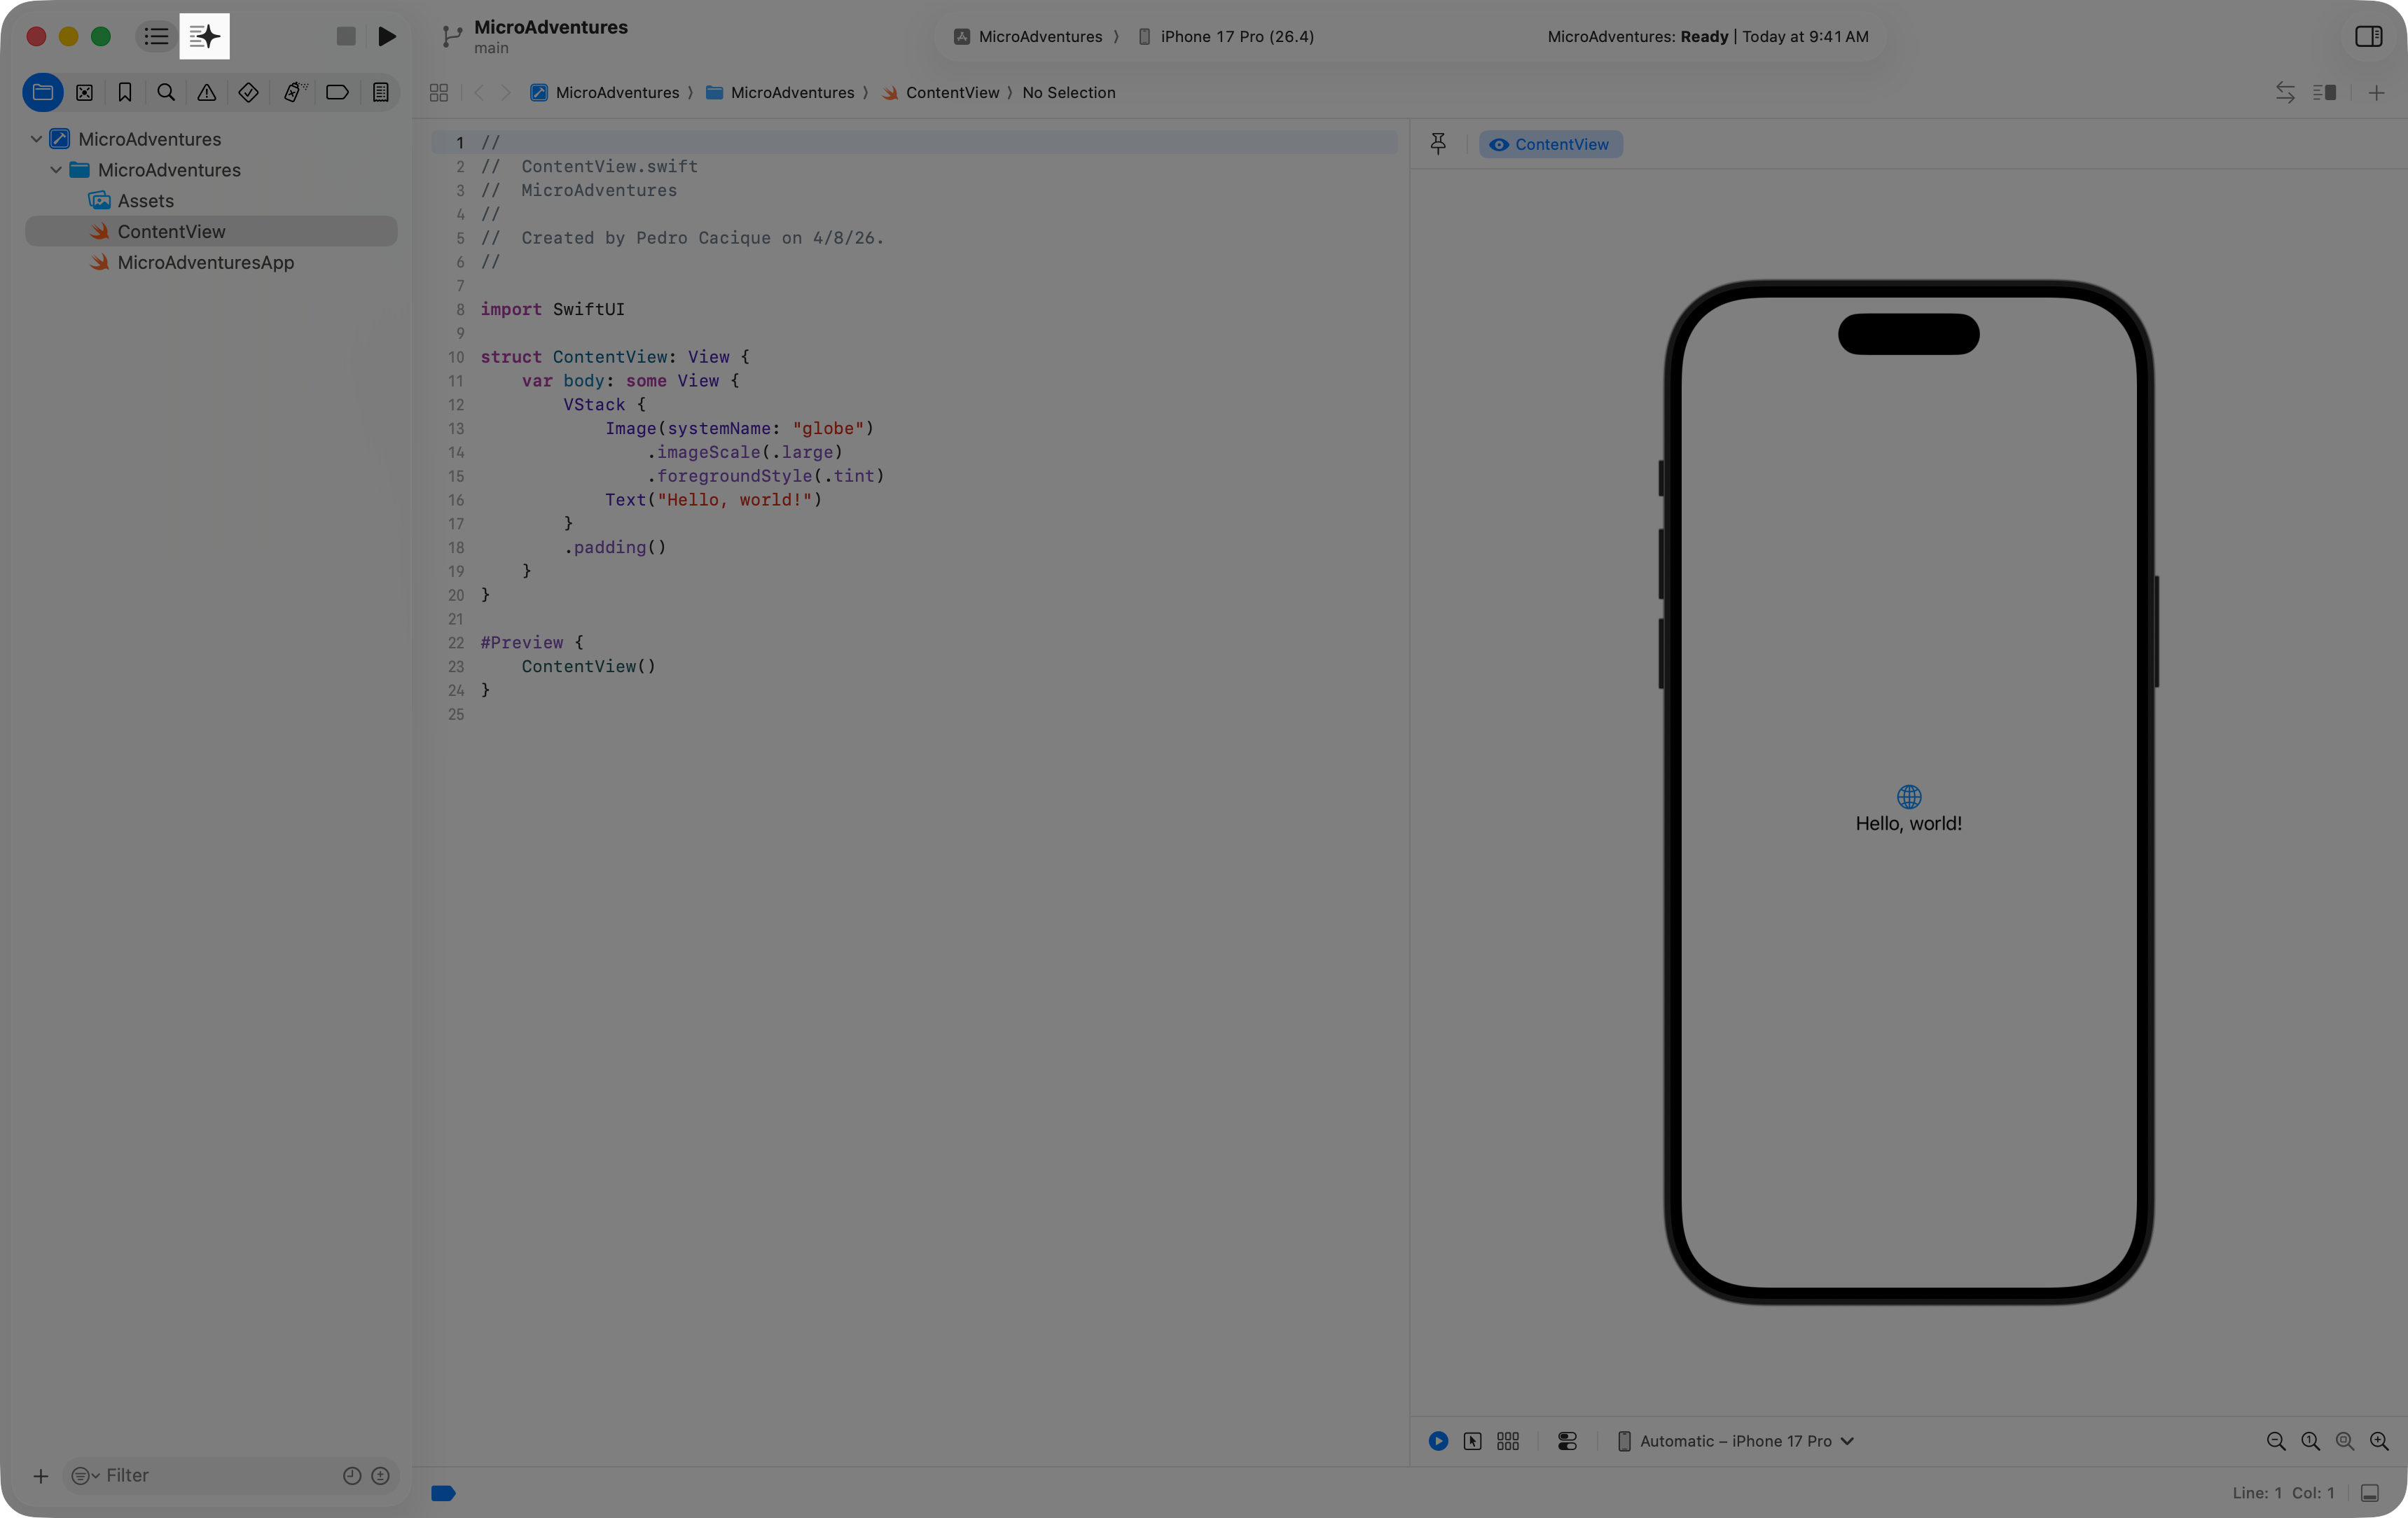Zoom out the preview canvas
The height and width of the screenshot is (1518, 2408).
coord(2276,1441)
